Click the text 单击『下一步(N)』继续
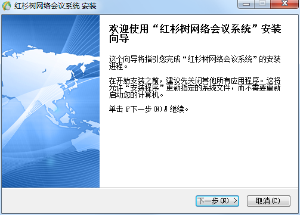The image size is (300, 215). click(x=149, y=109)
